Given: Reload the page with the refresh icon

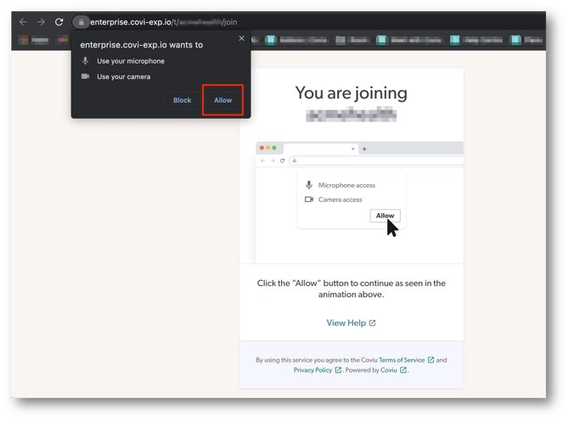Looking at the screenshot, I should 59,22.
